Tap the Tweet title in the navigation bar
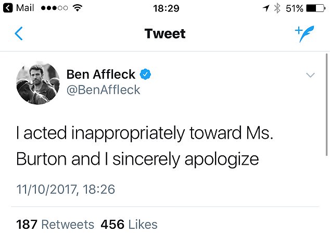This screenshot has height=233, width=330. [x=165, y=34]
